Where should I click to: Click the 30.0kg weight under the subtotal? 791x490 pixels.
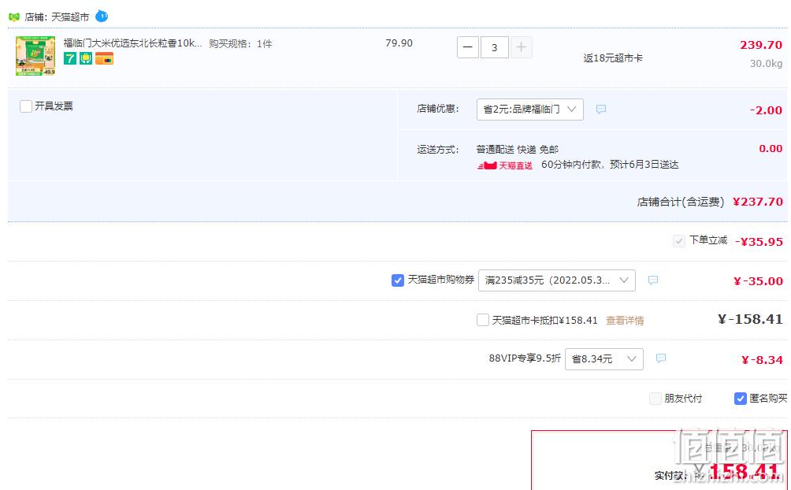point(766,64)
